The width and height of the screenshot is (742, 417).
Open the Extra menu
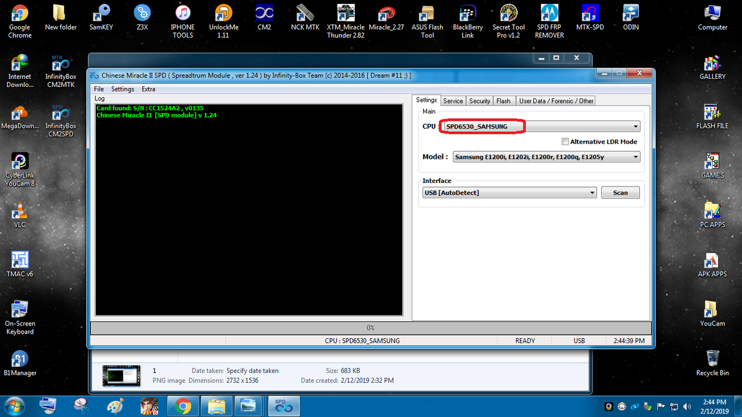click(148, 89)
